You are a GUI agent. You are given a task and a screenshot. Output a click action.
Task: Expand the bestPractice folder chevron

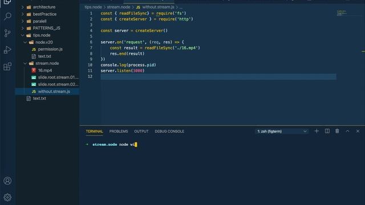[x=23, y=14]
